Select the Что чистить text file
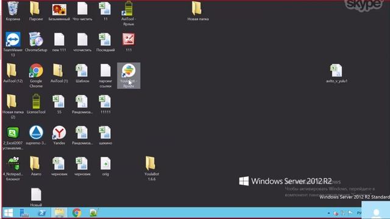This screenshot has width=390, height=219. (82, 11)
